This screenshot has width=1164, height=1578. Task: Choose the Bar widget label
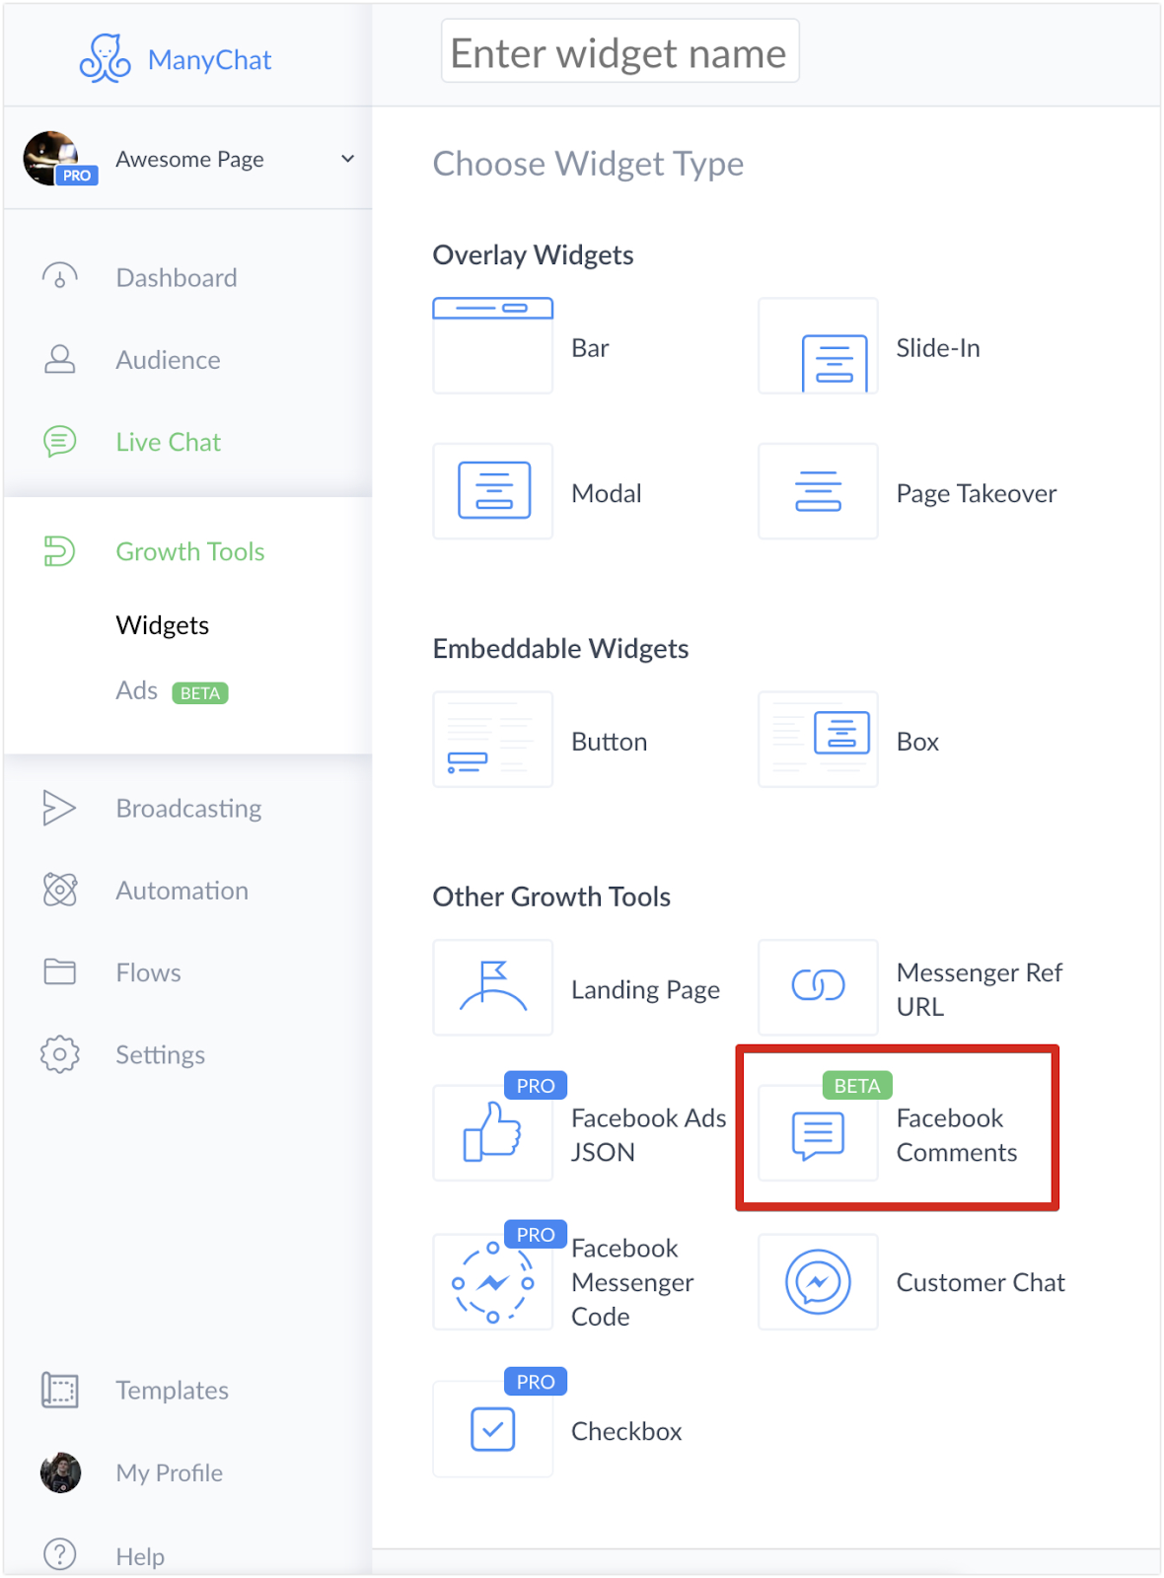(590, 347)
